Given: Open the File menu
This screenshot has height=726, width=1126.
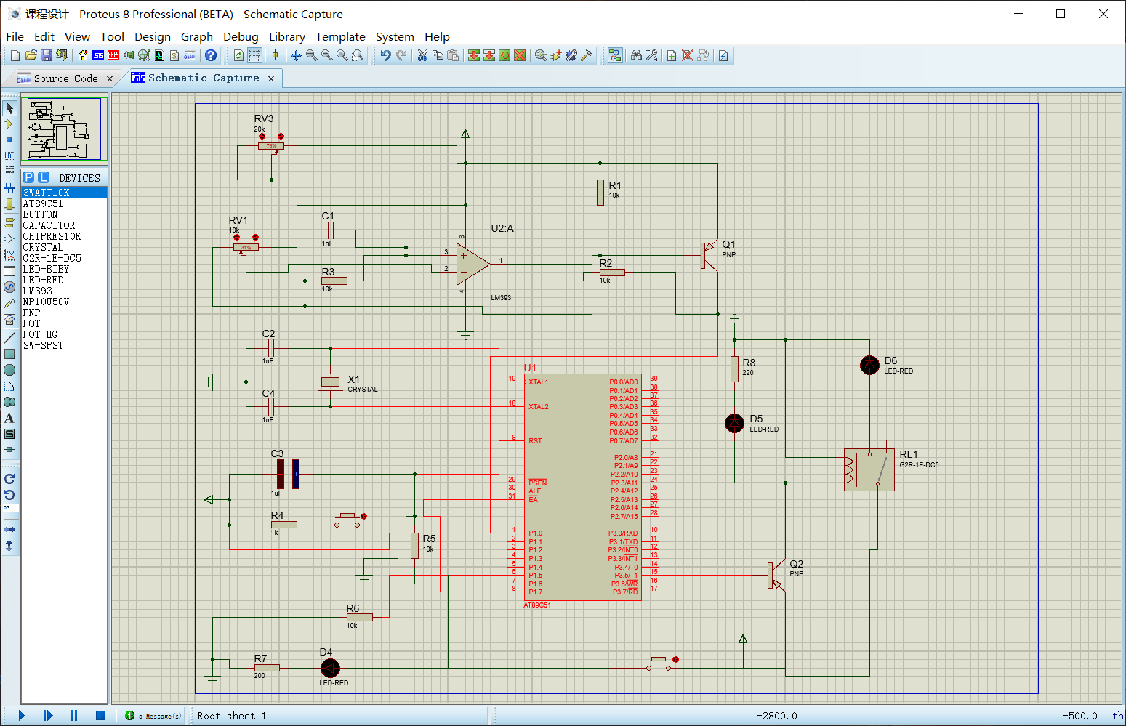Looking at the screenshot, I should pyautogui.click(x=15, y=36).
